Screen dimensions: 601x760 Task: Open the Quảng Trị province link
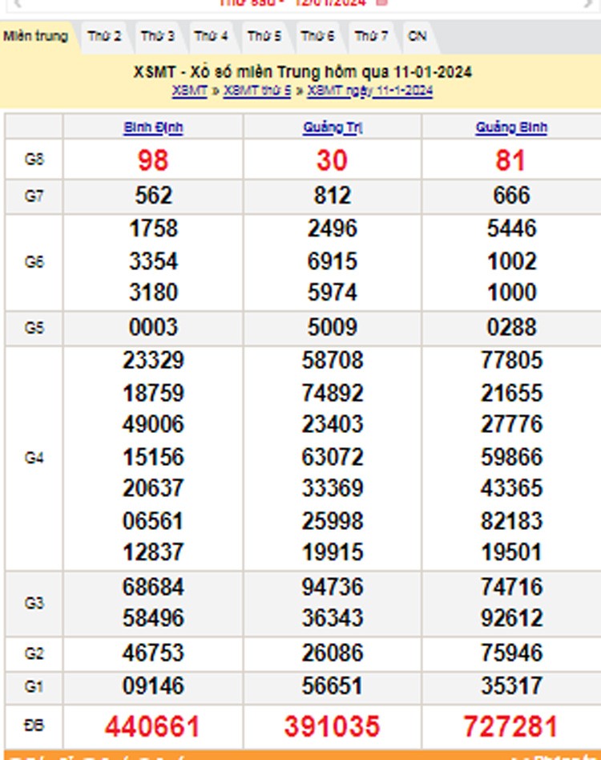point(332,127)
